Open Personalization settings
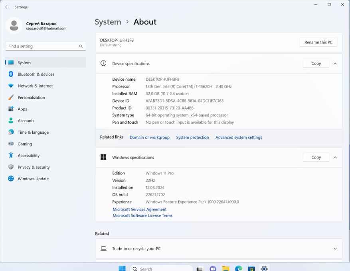 click(x=31, y=97)
